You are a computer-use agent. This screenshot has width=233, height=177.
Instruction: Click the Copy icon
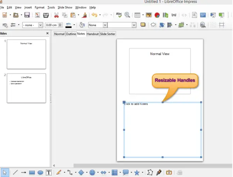(x=65, y=15)
